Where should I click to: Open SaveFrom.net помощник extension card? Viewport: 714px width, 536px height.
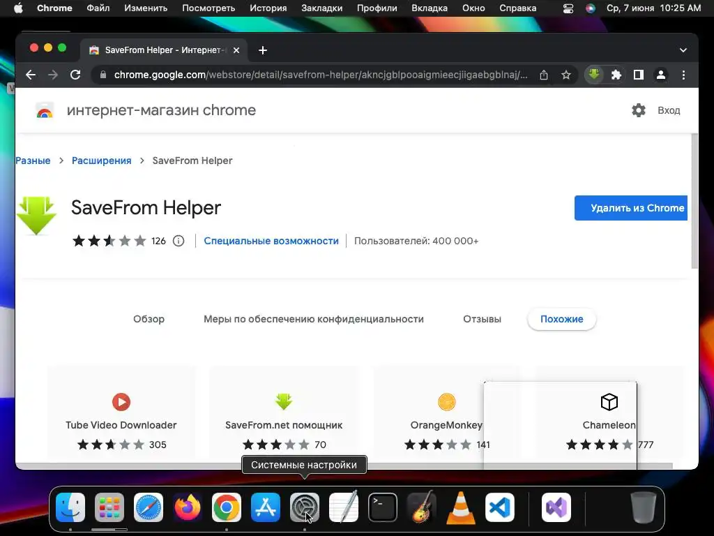(x=284, y=412)
